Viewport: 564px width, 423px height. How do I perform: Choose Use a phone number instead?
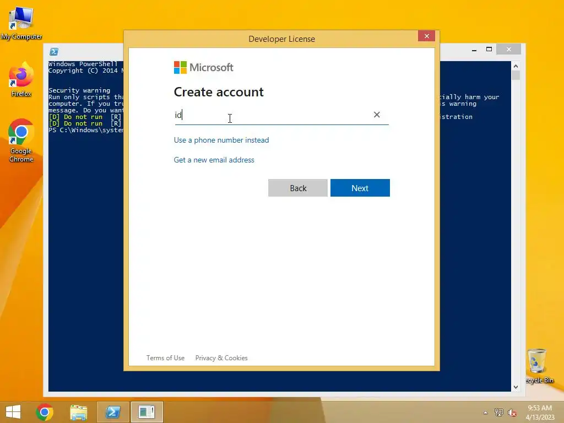tap(221, 140)
